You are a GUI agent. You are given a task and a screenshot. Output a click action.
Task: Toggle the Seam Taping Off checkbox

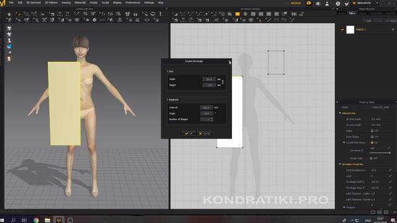point(372,136)
